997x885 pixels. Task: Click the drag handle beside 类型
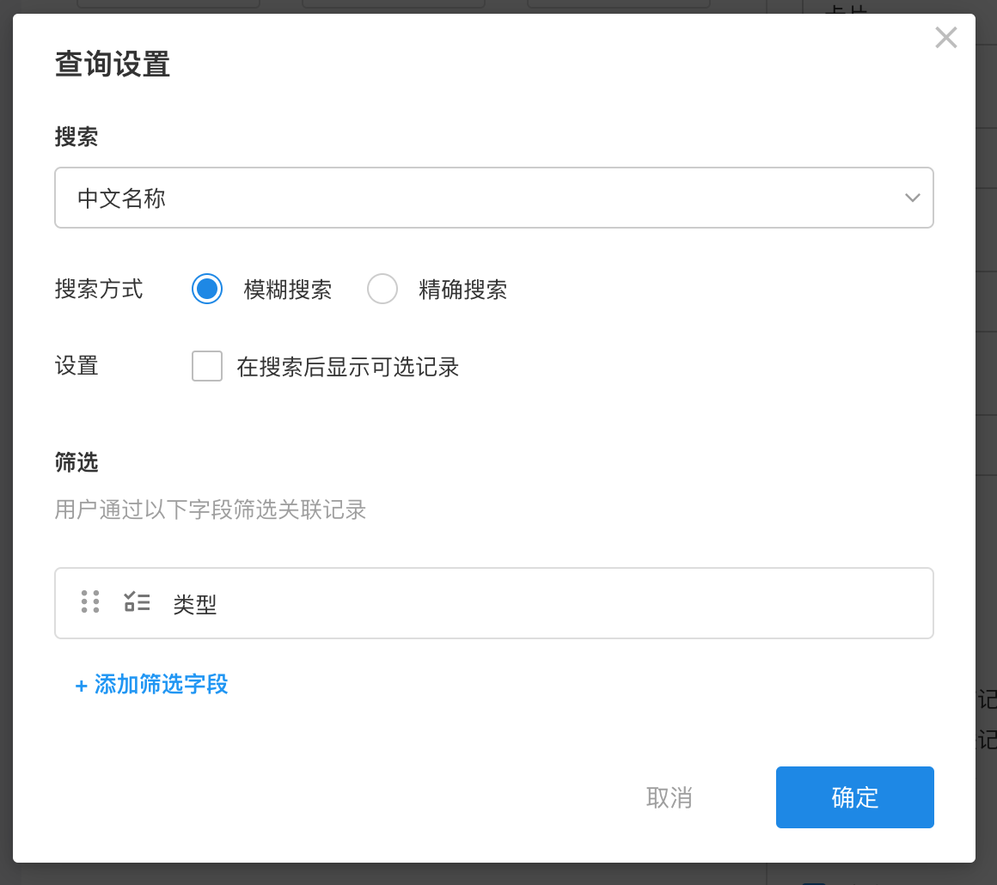(90, 601)
